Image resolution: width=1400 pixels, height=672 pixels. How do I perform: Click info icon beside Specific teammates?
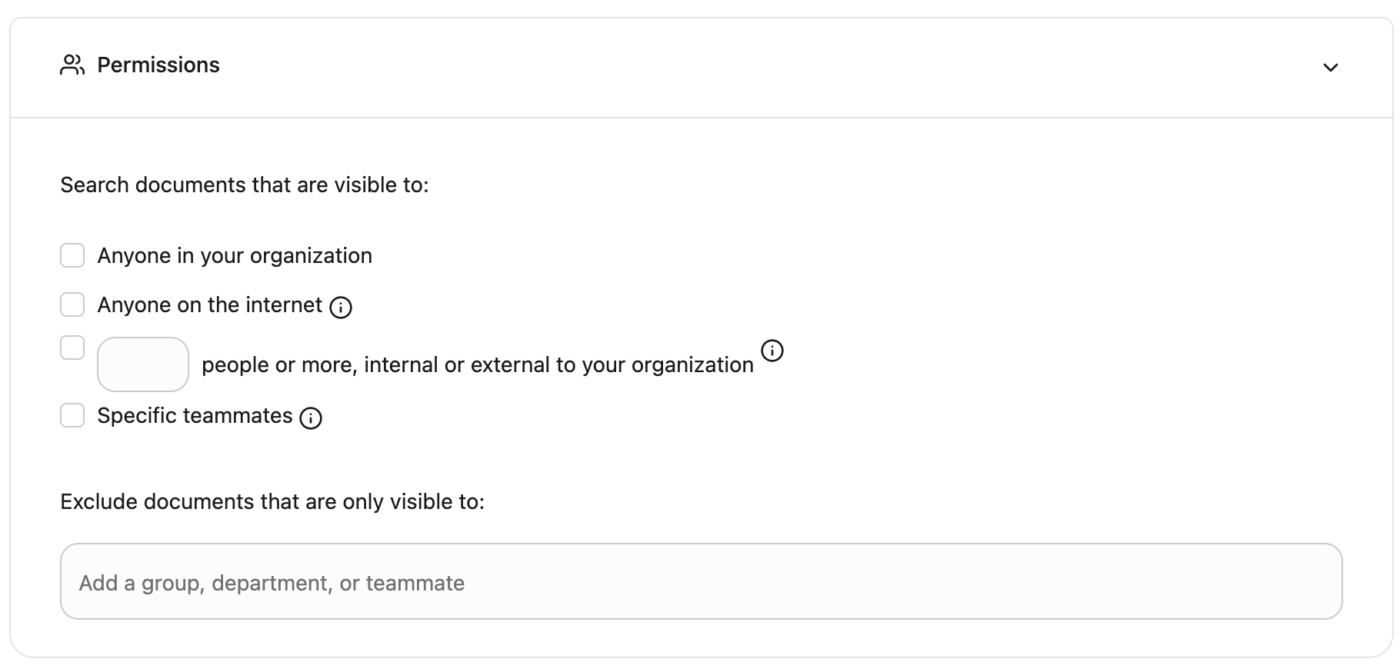click(311, 418)
